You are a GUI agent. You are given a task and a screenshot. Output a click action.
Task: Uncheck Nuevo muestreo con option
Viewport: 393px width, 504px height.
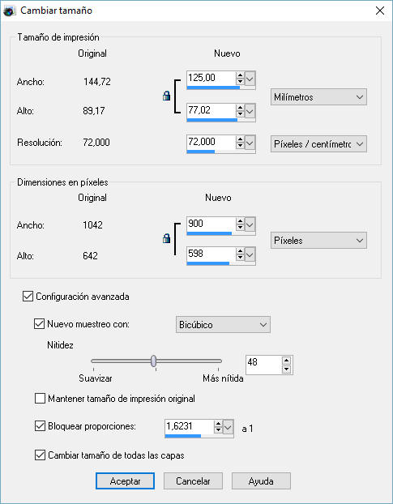(39, 323)
